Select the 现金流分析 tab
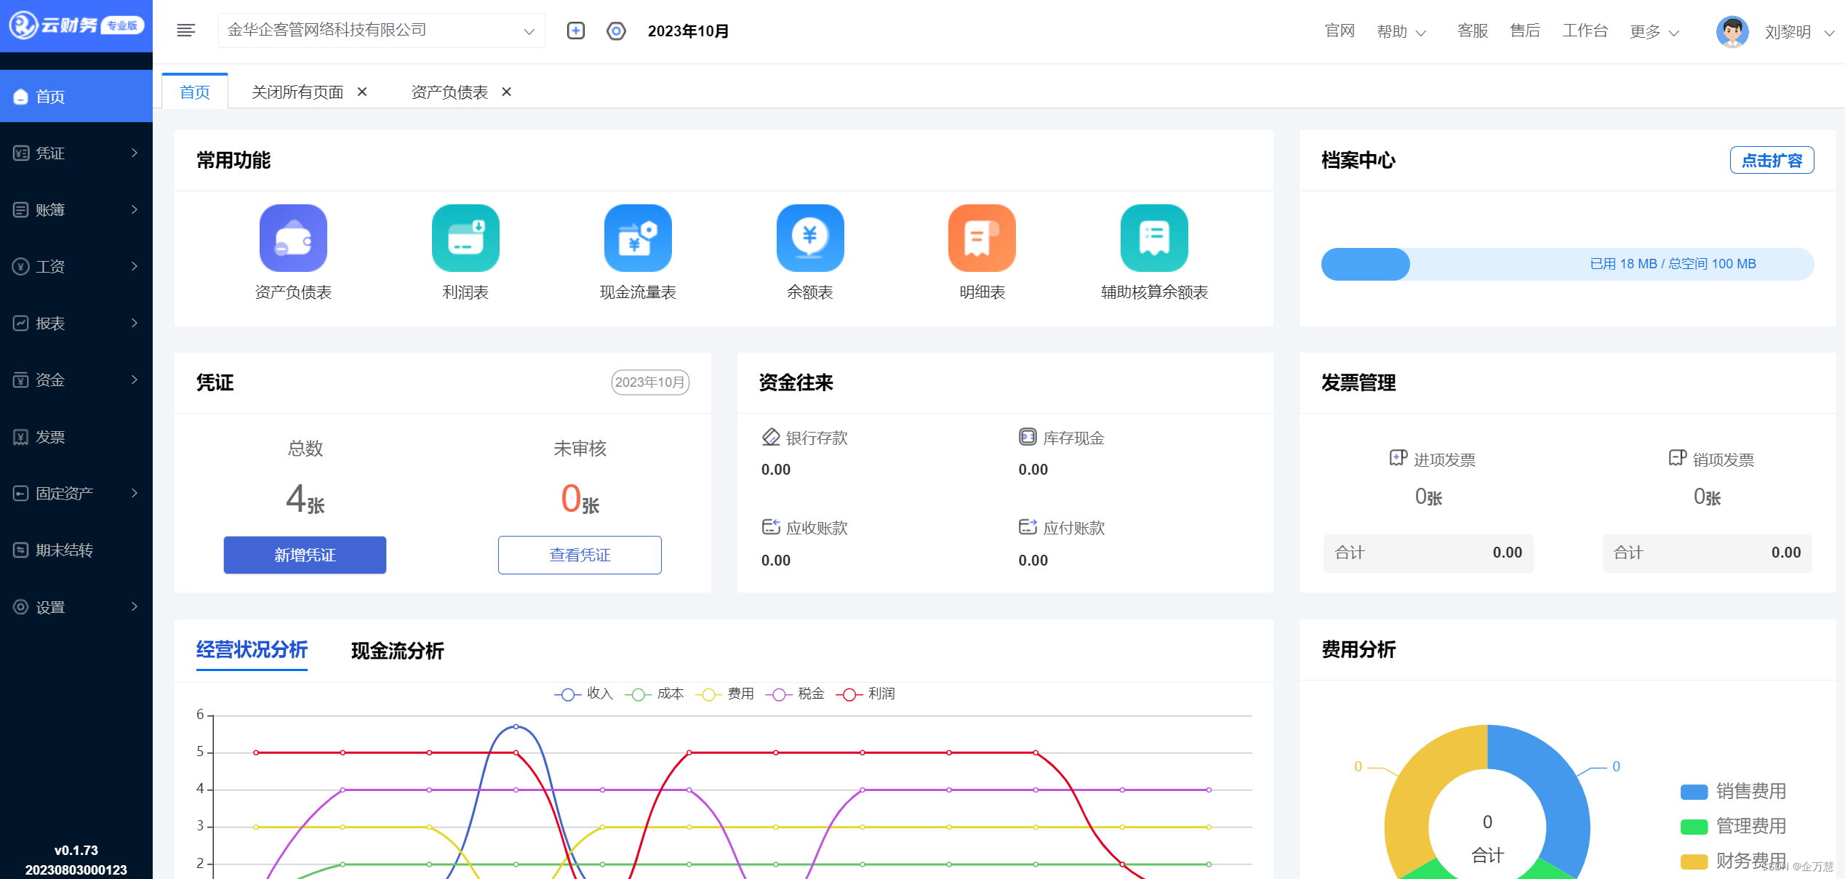Image resolution: width=1845 pixels, height=879 pixels. click(x=397, y=652)
